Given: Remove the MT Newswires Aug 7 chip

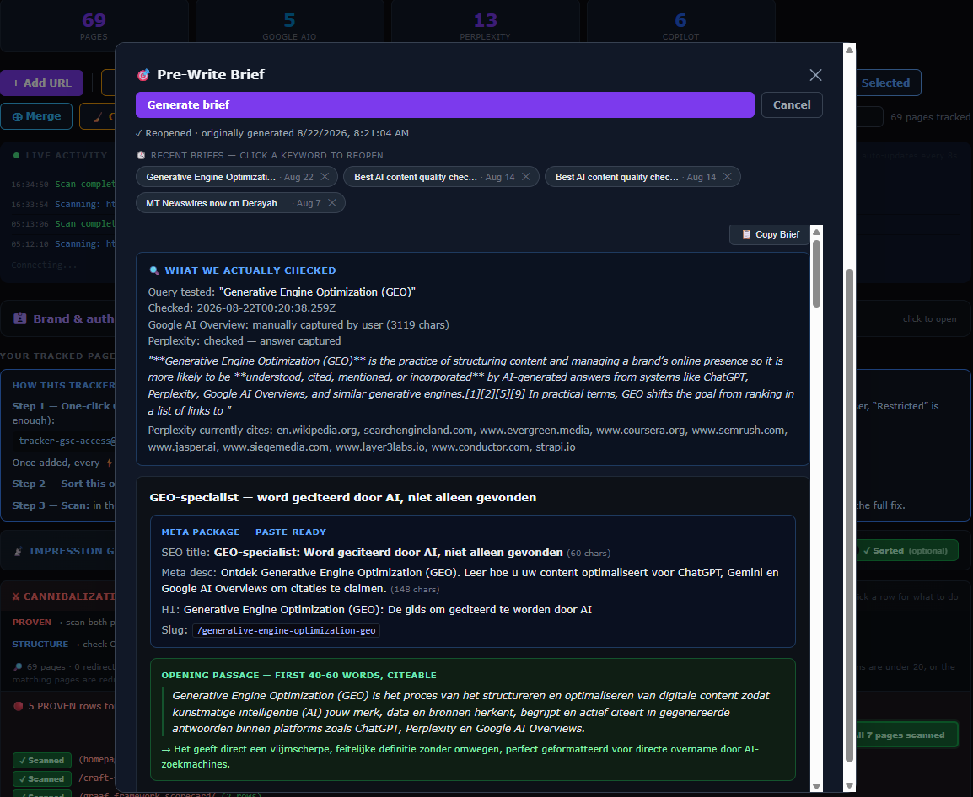Looking at the screenshot, I should (x=332, y=203).
